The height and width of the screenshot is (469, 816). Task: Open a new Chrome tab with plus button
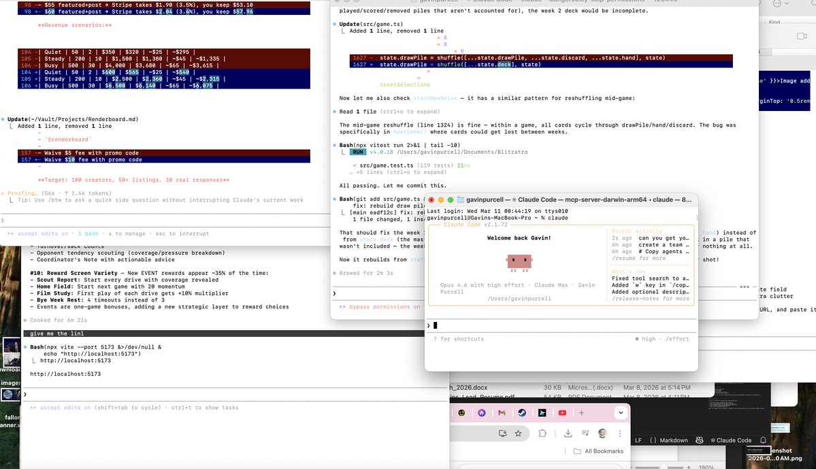(x=581, y=413)
